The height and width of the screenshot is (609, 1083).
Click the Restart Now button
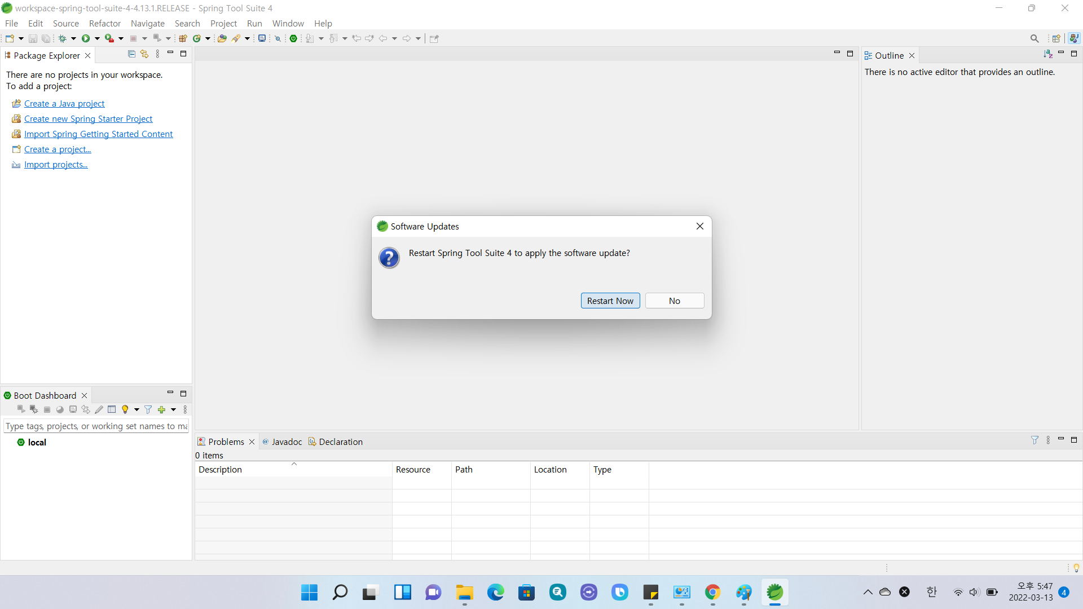[x=610, y=301]
